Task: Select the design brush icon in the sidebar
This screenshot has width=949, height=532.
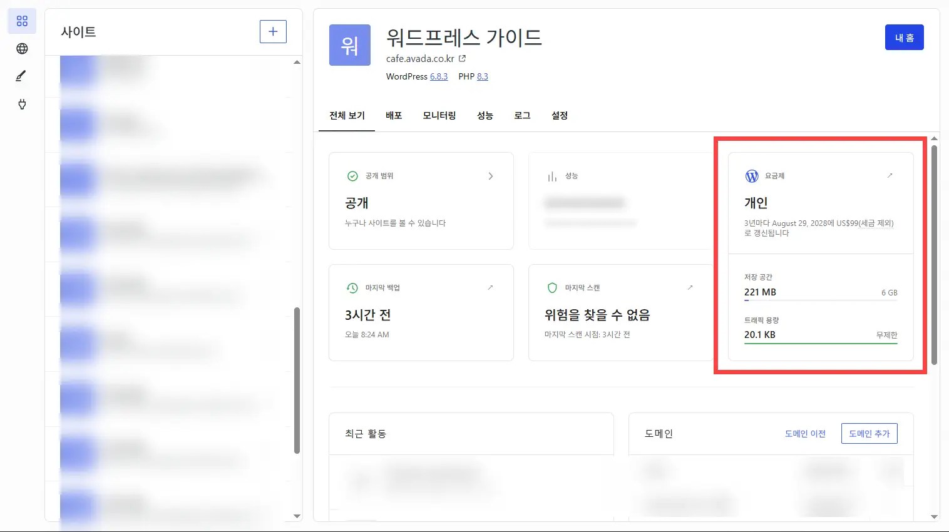Action: (x=22, y=76)
